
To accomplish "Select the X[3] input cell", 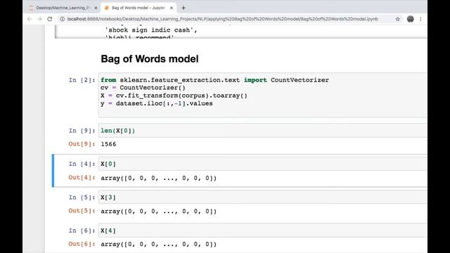I will tap(262, 197).
